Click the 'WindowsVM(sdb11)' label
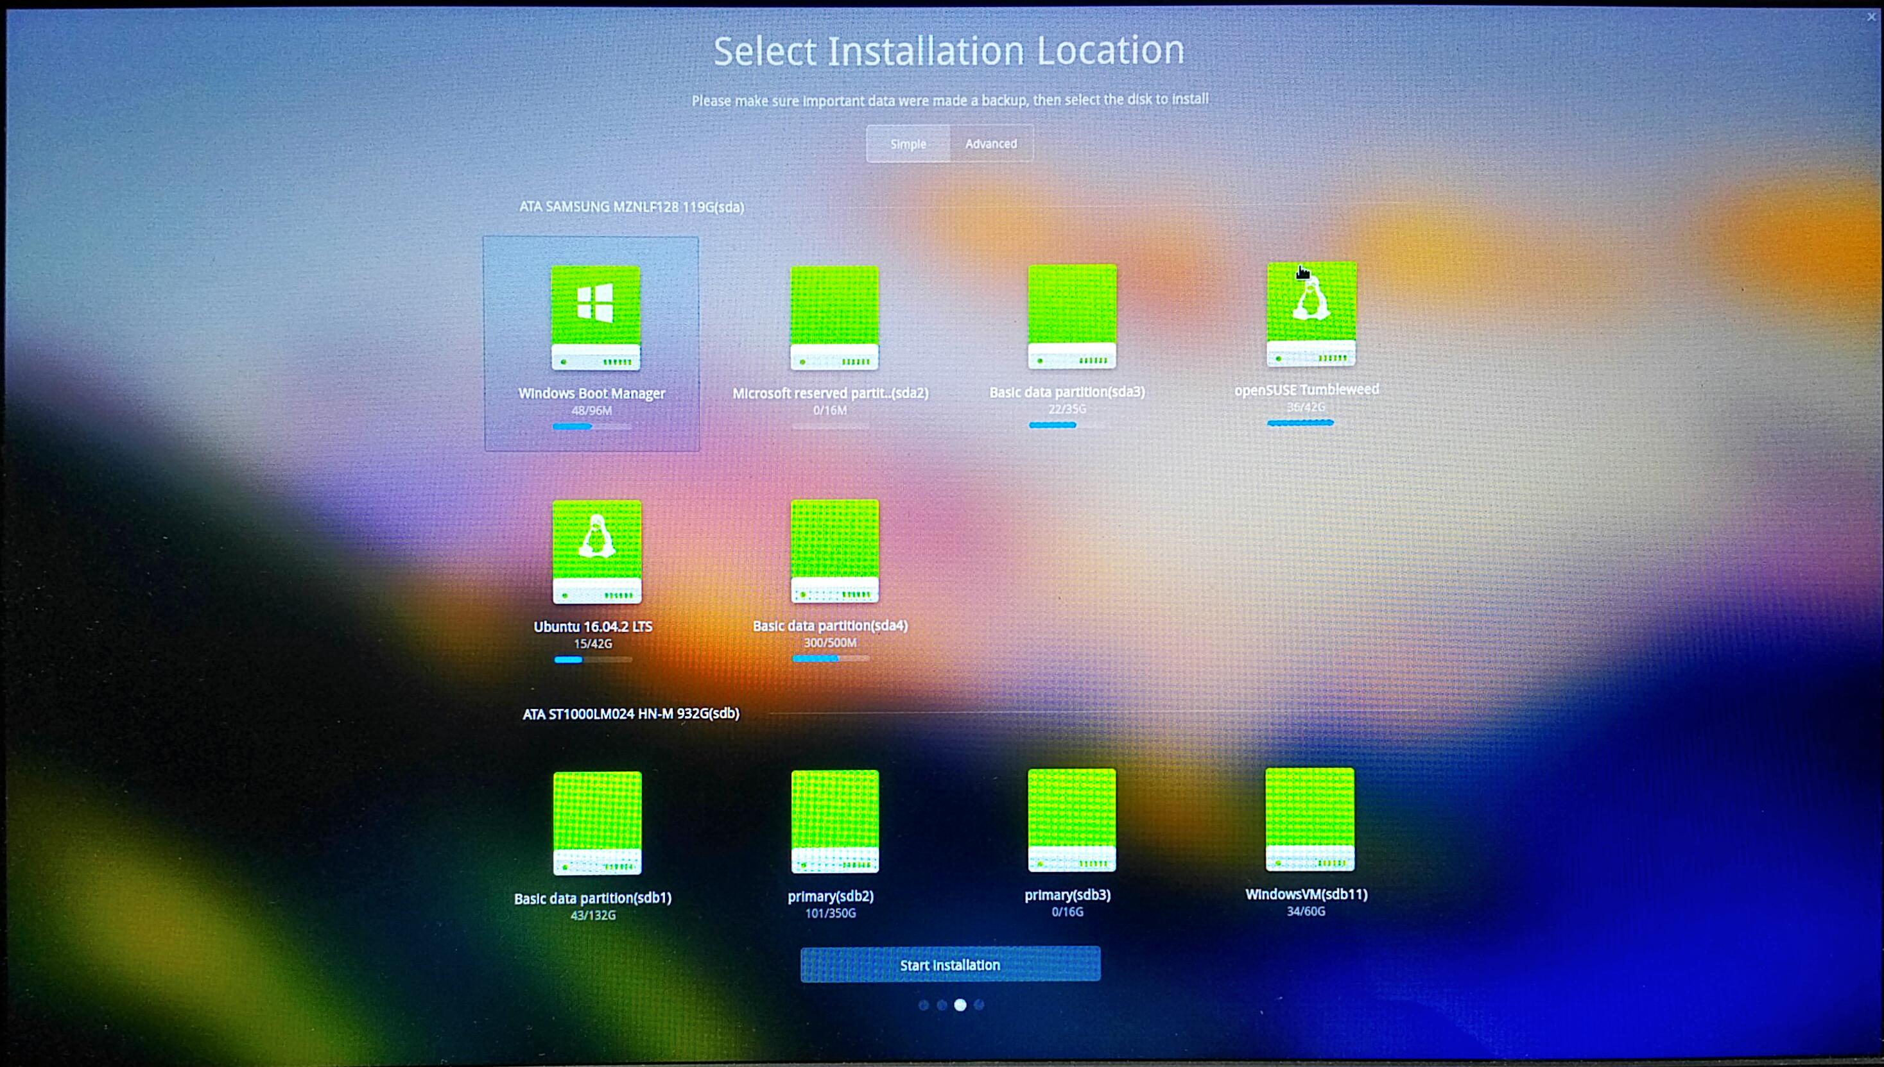 [1306, 894]
